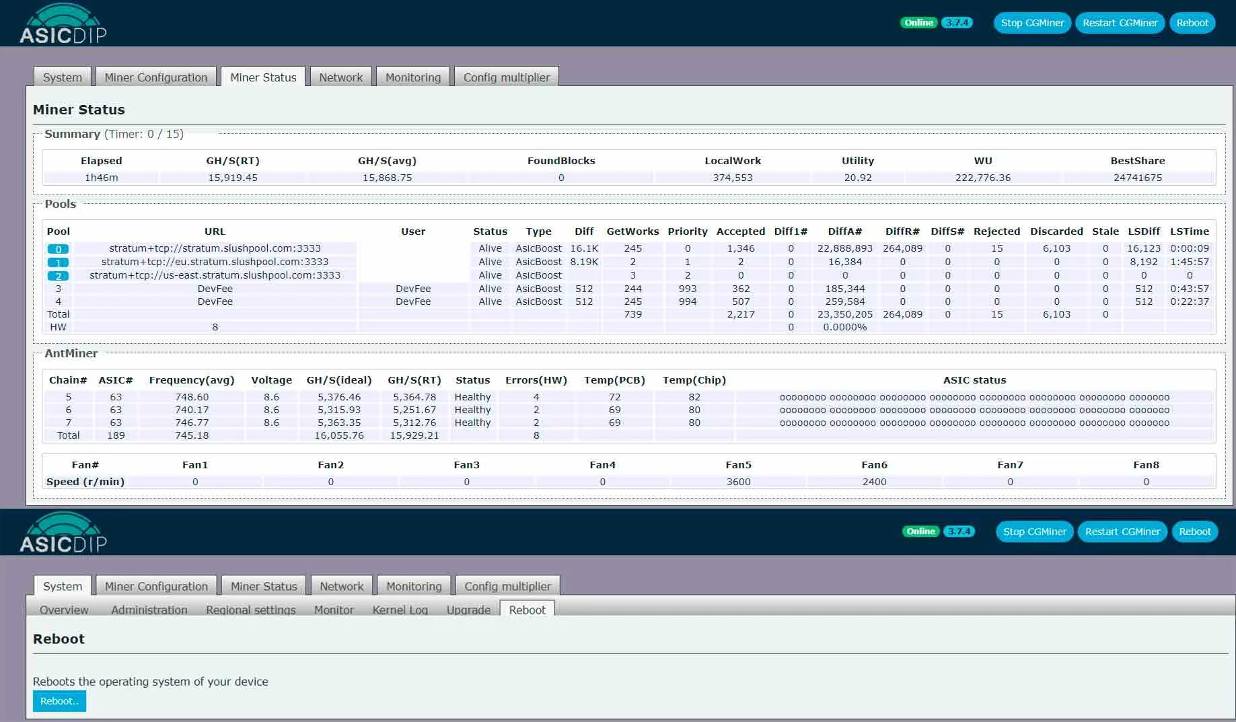The image size is (1236, 722).
Task: Stop CGMiner using the lower header button
Action: [1034, 532]
